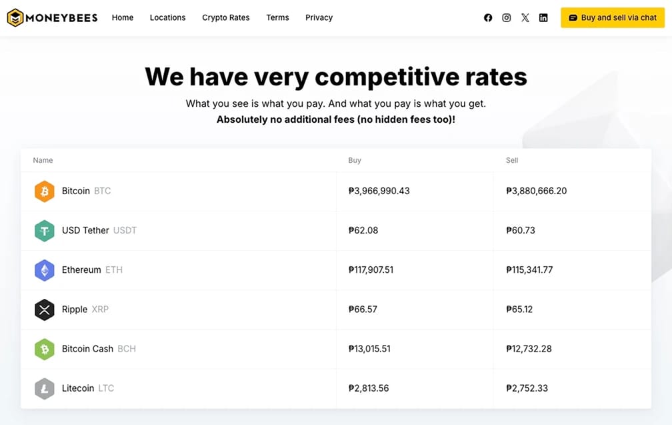The width and height of the screenshot is (672, 425).
Task: Click Litecoin buy price ₱2,813.56
Action: point(369,388)
